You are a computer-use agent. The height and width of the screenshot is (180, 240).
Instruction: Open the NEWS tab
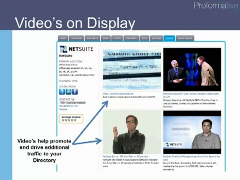[106, 38]
